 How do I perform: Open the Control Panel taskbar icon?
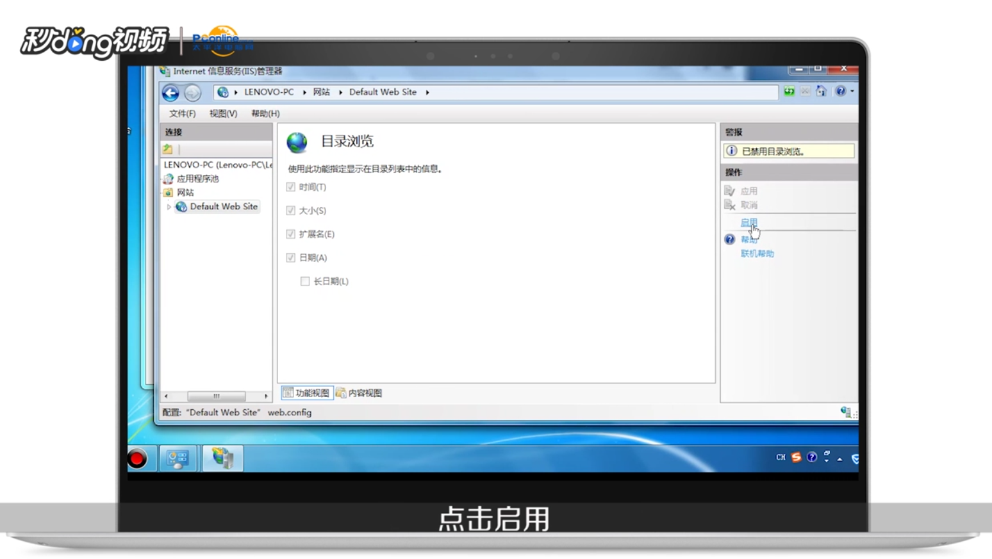coord(178,458)
